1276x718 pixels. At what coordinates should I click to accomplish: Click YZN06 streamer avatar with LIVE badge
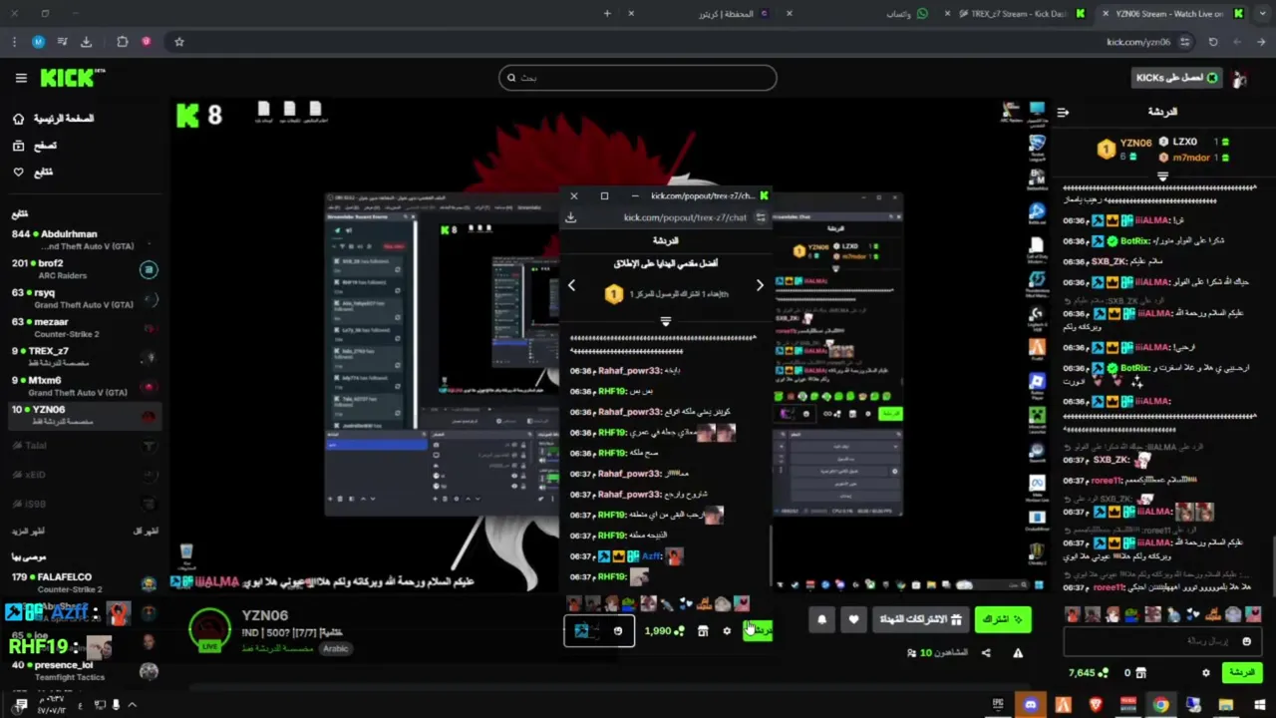[x=210, y=630]
